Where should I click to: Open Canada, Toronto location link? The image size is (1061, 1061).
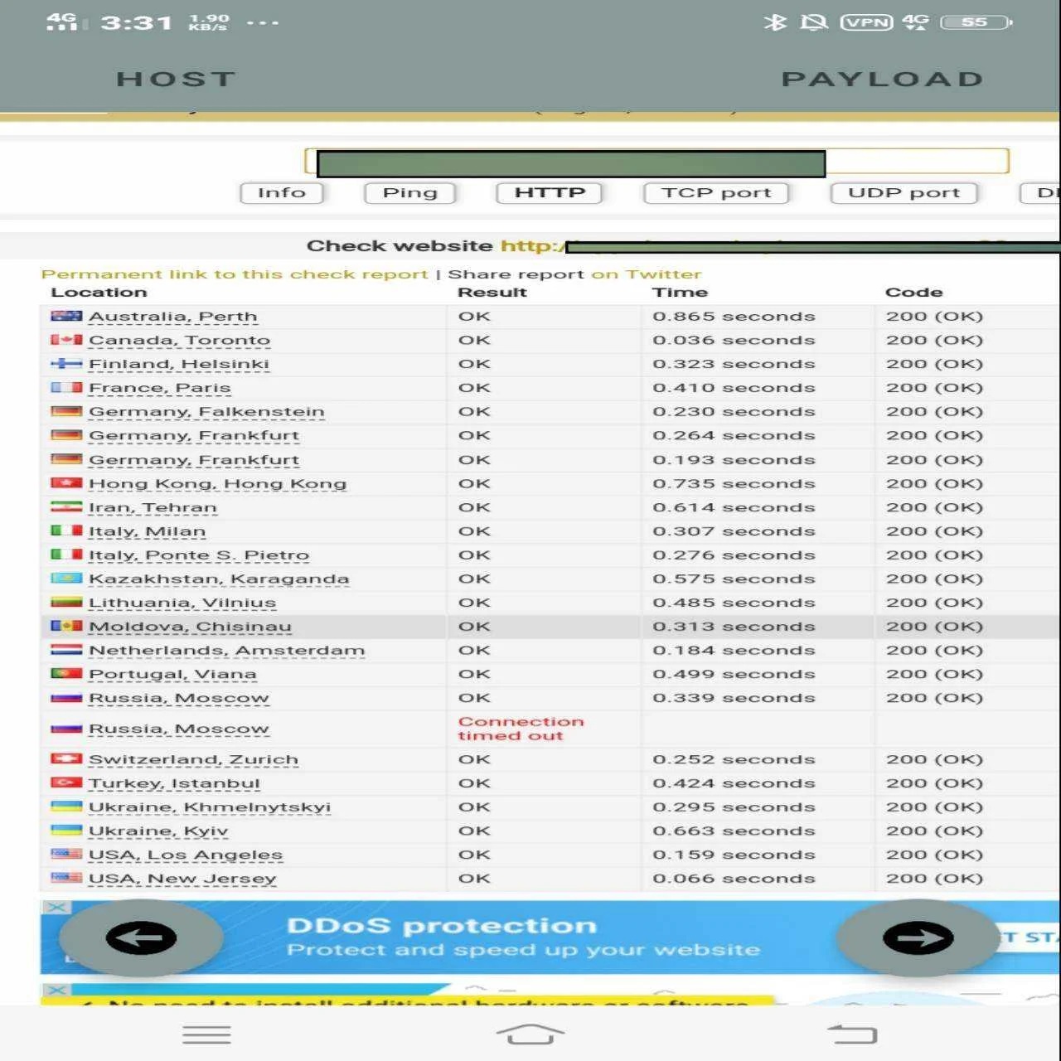coord(179,341)
